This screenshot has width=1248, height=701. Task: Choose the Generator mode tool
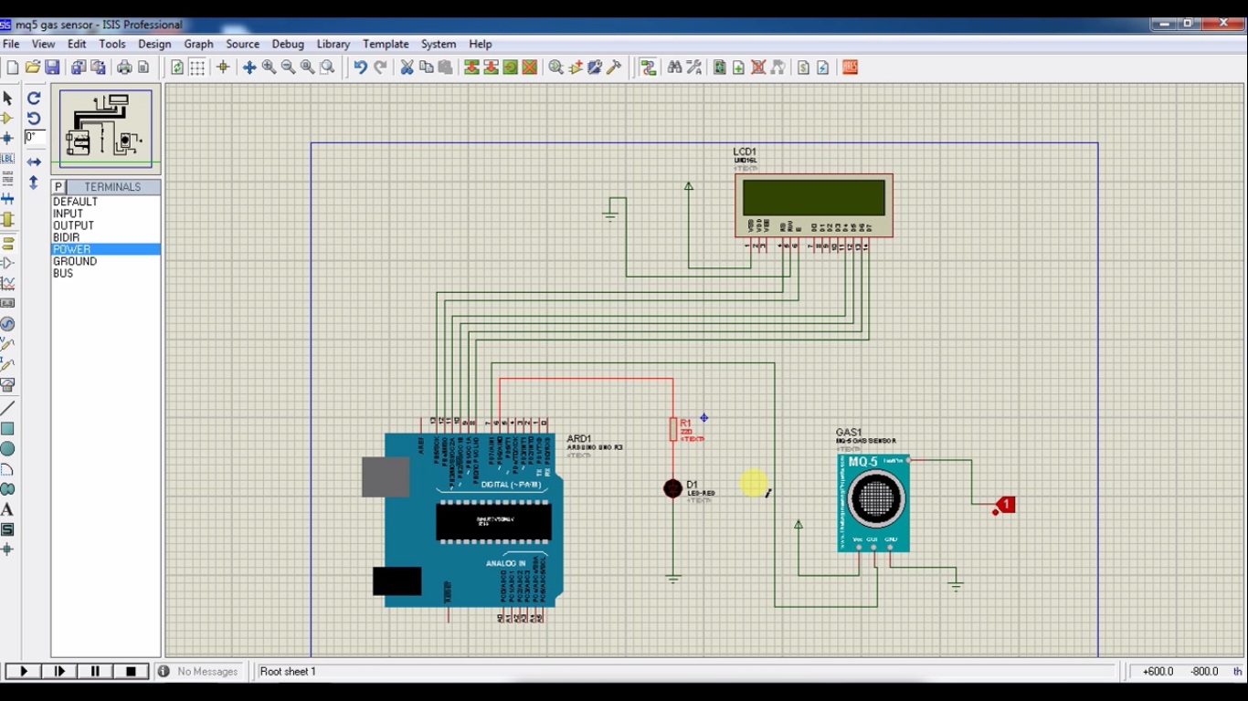pyautogui.click(x=8, y=324)
